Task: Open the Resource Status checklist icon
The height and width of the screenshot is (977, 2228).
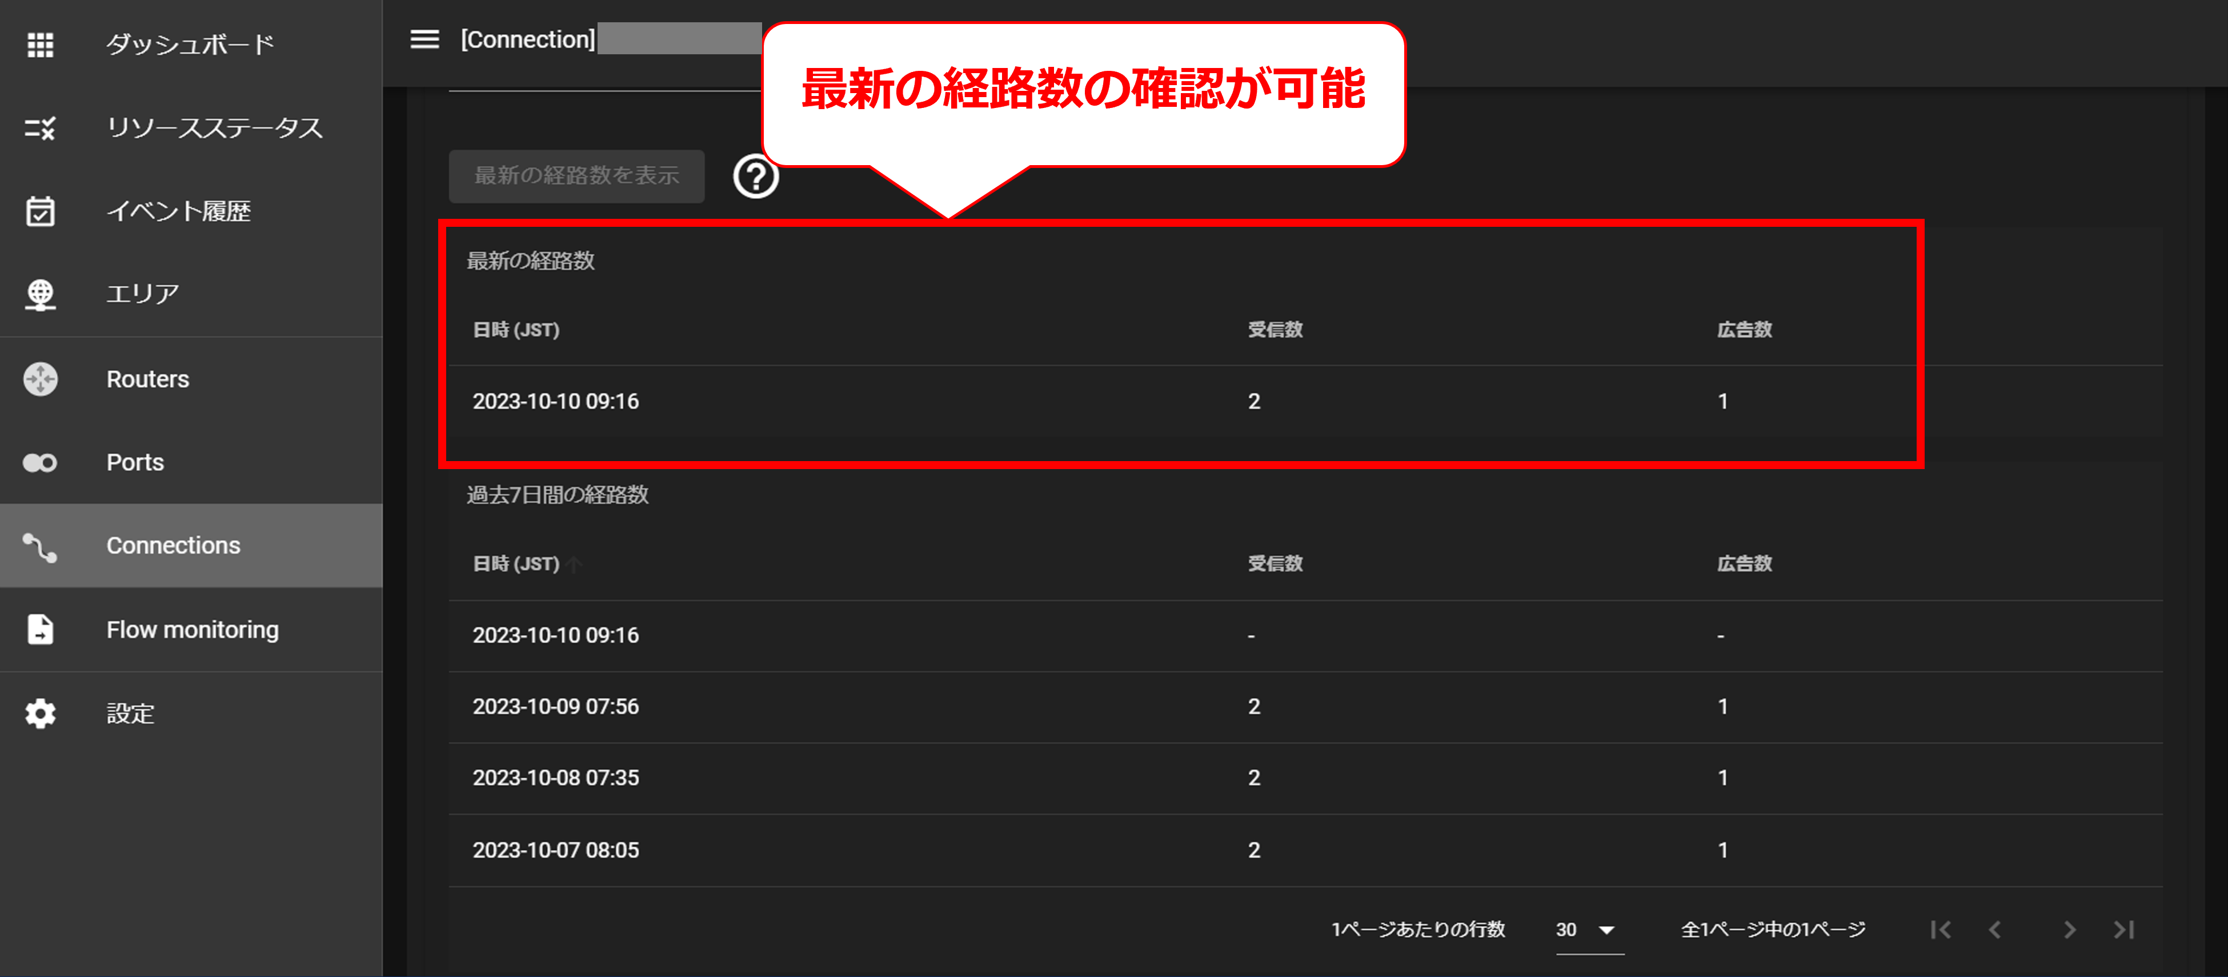Action: (x=41, y=128)
